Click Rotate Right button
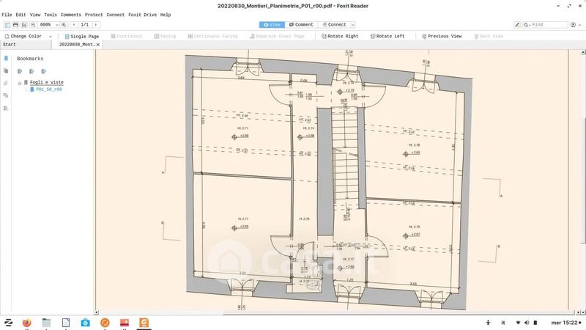 (x=339, y=36)
